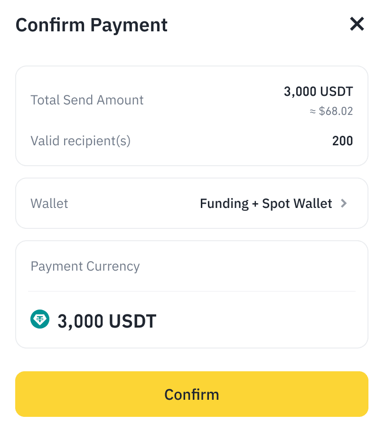Click the Payment Currency label
The height and width of the screenshot is (433, 386).
pyautogui.click(x=85, y=266)
